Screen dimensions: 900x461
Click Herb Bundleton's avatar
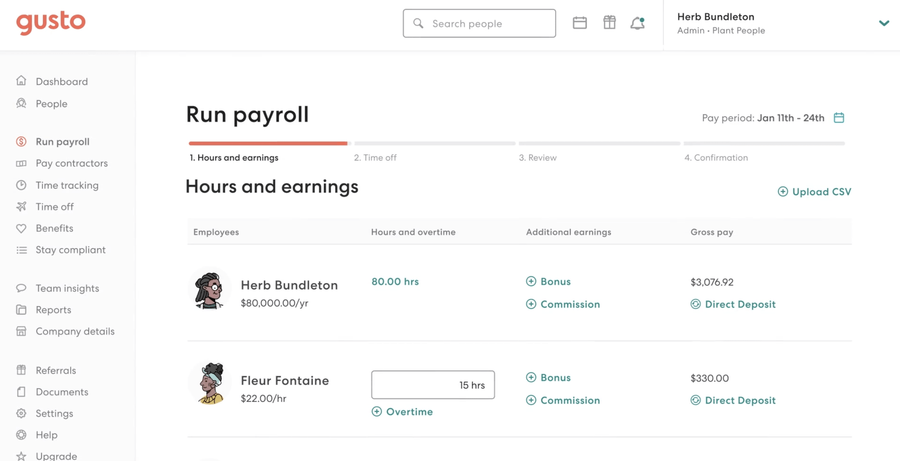pyautogui.click(x=209, y=290)
